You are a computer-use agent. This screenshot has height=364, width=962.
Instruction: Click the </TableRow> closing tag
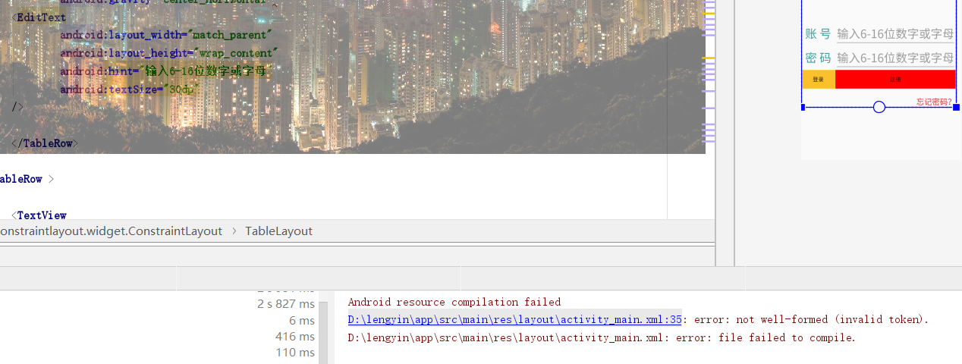tap(45, 143)
